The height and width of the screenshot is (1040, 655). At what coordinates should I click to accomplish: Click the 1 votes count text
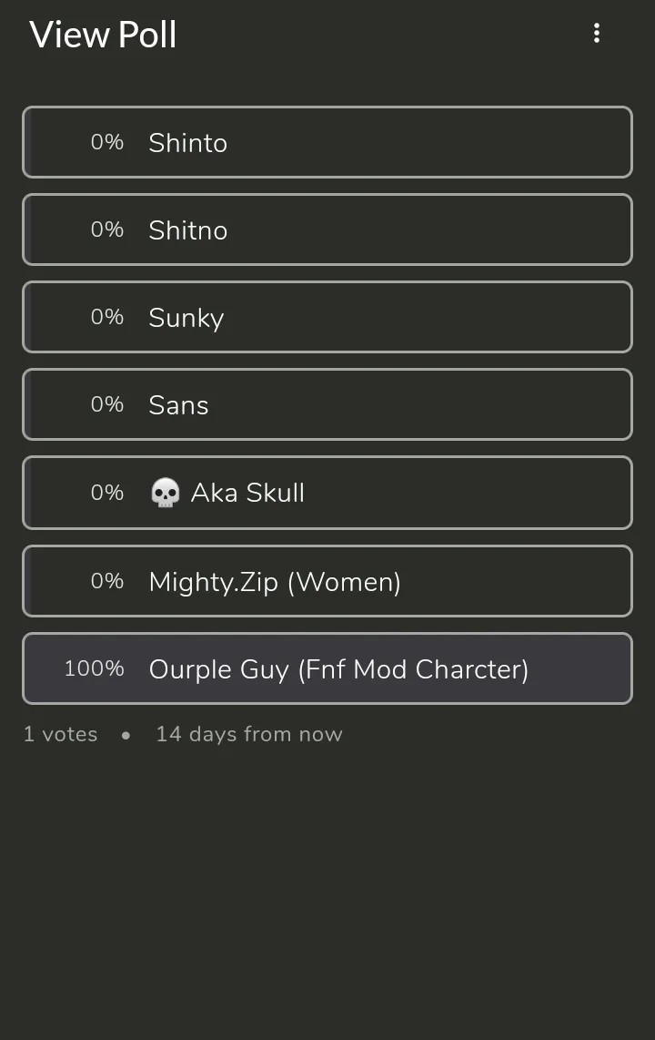pyautogui.click(x=60, y=734)
